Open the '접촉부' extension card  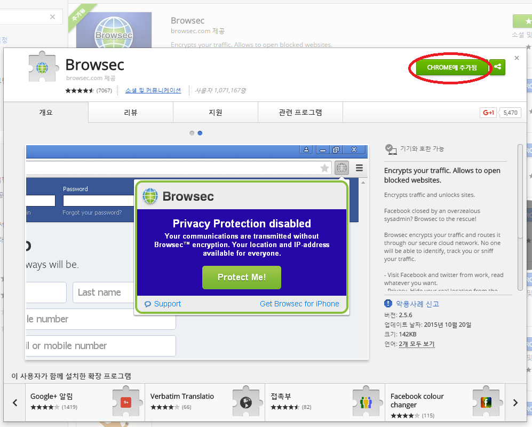tap(325, 402)
